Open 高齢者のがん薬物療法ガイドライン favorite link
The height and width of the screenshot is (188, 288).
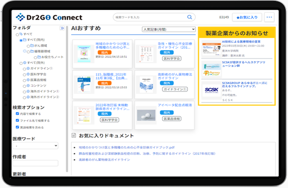[x=104, y=160]
